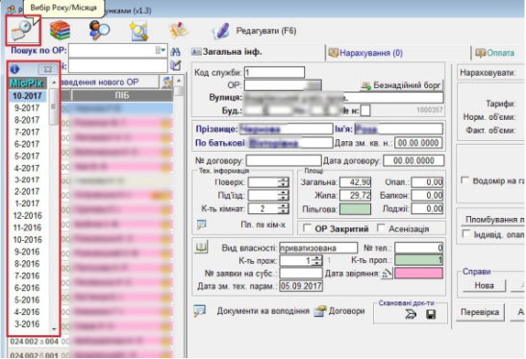Click the Безнадійний борг button
Image resolution: width=526 pixels, height=359 pixels.
coord(401,85)
